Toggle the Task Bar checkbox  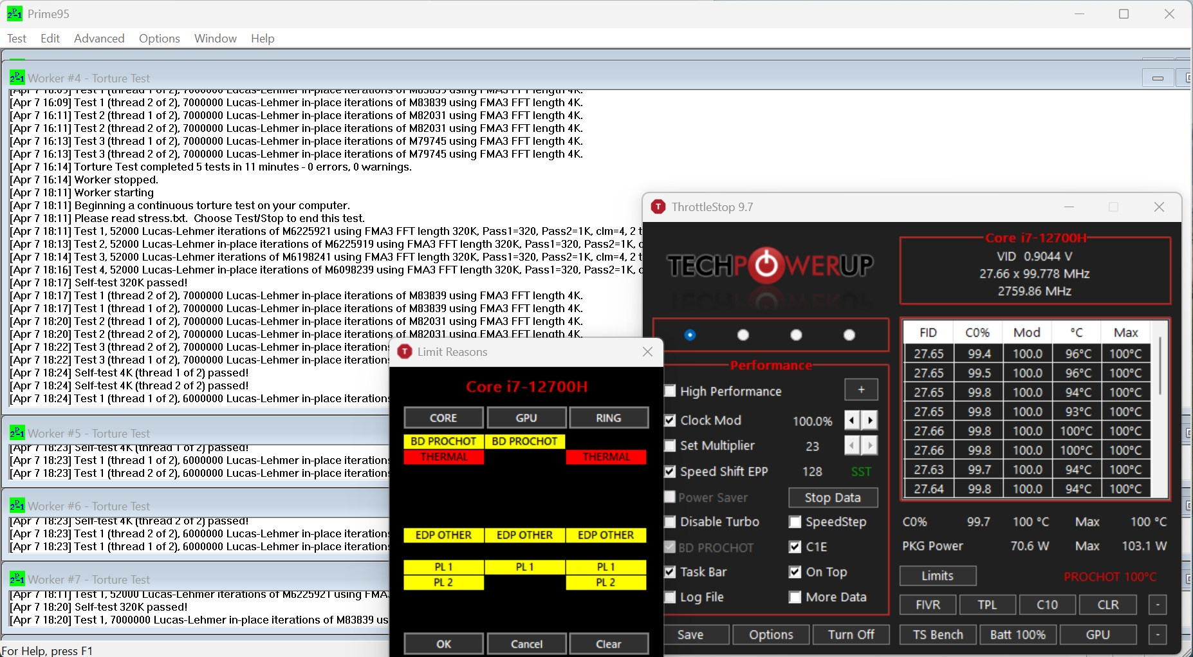[670, 572]
